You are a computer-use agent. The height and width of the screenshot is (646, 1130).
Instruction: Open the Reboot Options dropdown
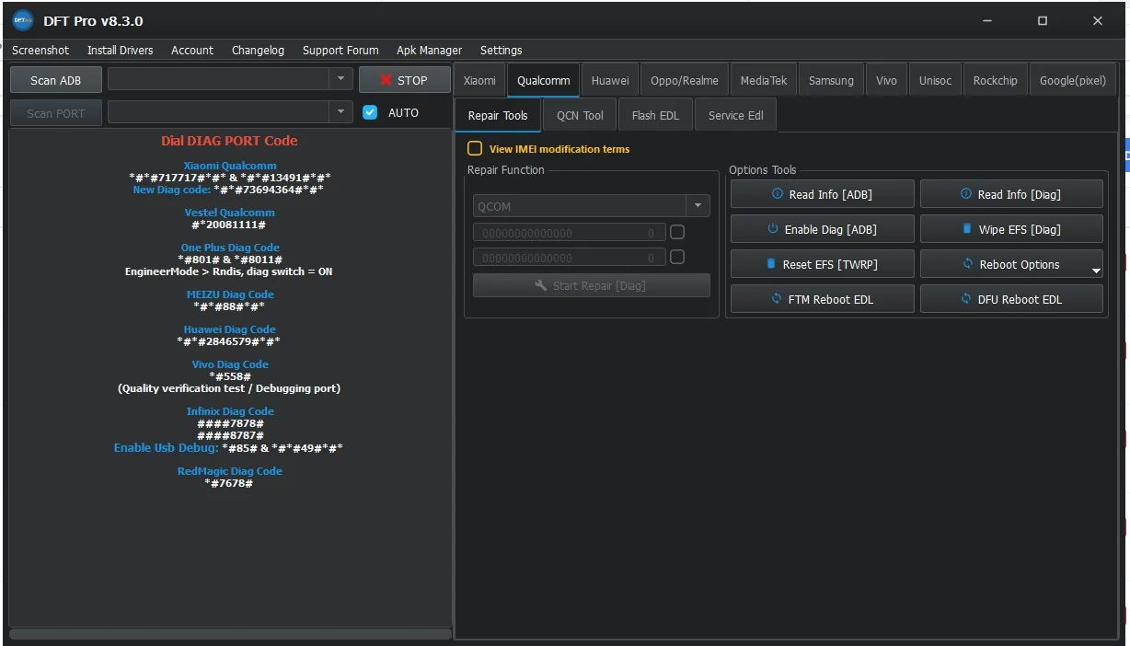tap(1011, 264)
